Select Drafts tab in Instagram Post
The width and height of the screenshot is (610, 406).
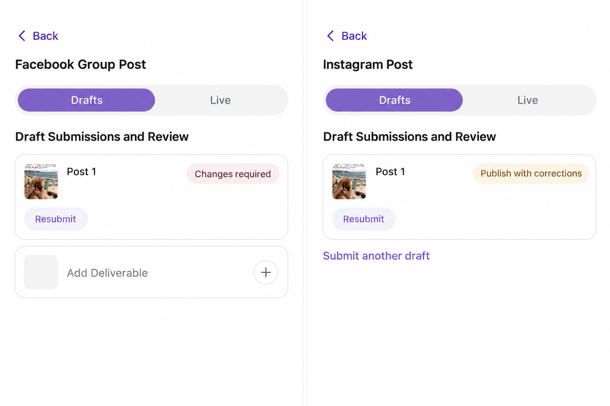coord(394,100)
